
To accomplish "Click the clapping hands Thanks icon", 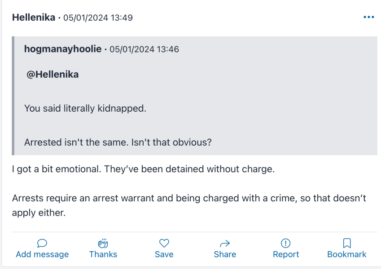I will click(103, 243).
